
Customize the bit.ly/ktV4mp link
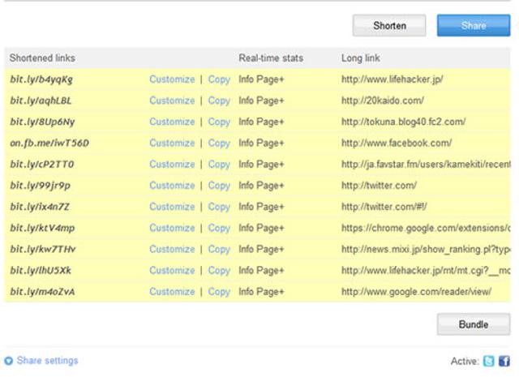click(172, 228)
